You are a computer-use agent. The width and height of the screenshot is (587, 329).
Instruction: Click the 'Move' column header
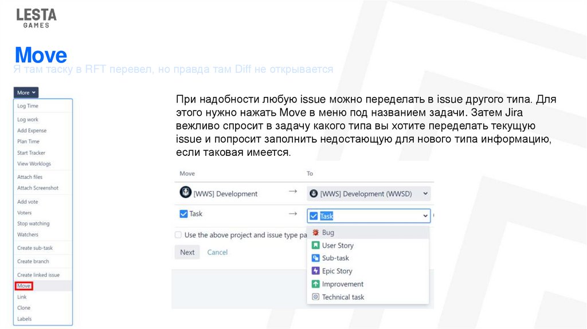tap(187, 173)
